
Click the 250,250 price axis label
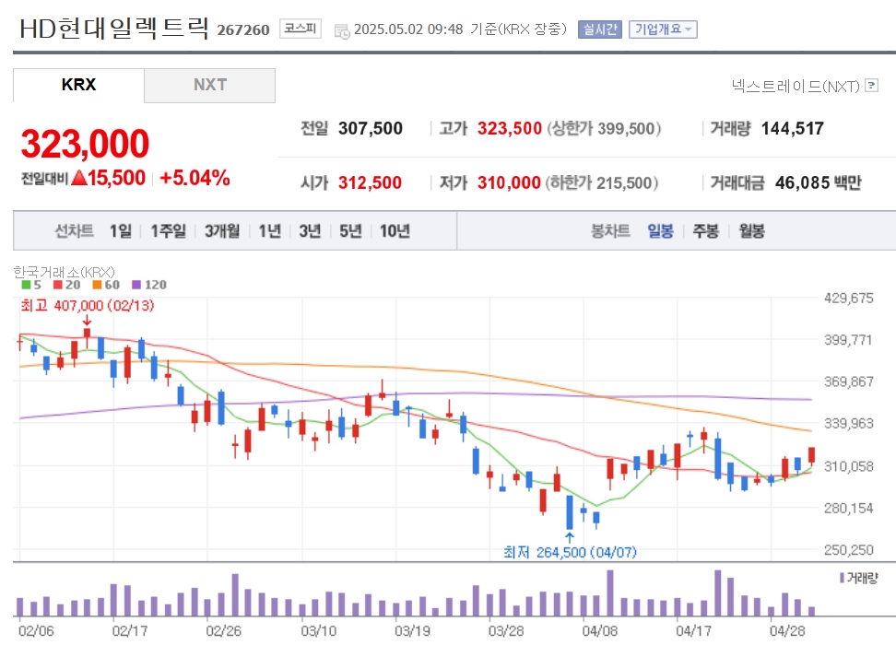[849, 550]
